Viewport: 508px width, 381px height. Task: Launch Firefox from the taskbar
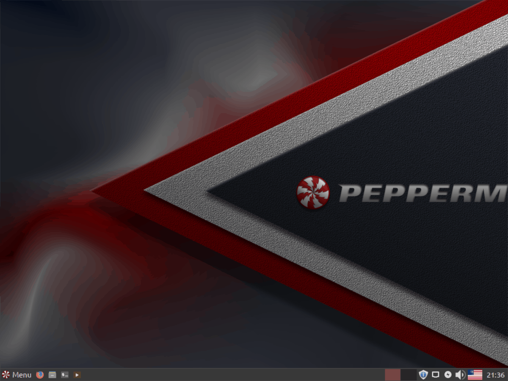point(39,375)
